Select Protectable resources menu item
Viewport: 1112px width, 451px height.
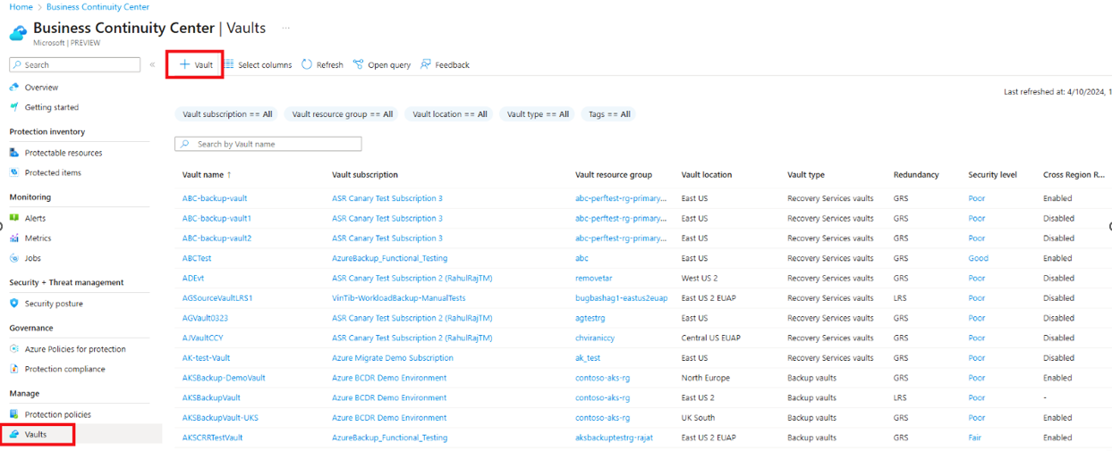pos(63,153)
